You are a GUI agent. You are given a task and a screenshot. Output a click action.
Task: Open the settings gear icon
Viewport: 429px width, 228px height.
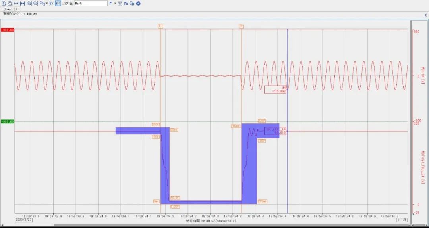138,3
